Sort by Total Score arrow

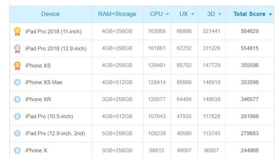click(x=270, y=14)
